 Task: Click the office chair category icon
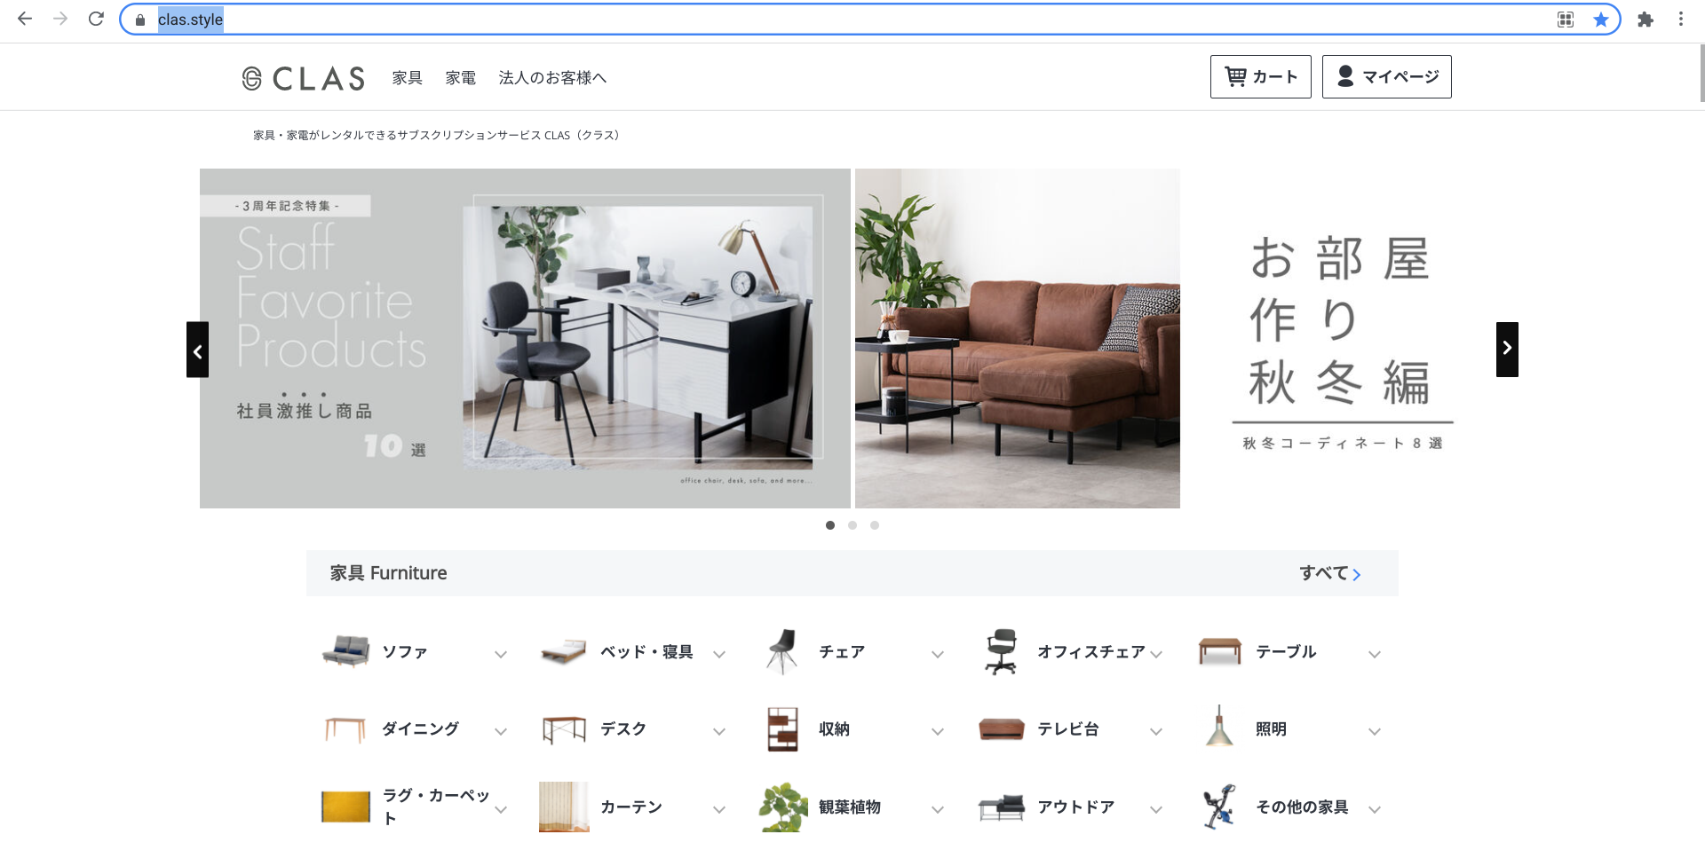(x=1001, y=652)
